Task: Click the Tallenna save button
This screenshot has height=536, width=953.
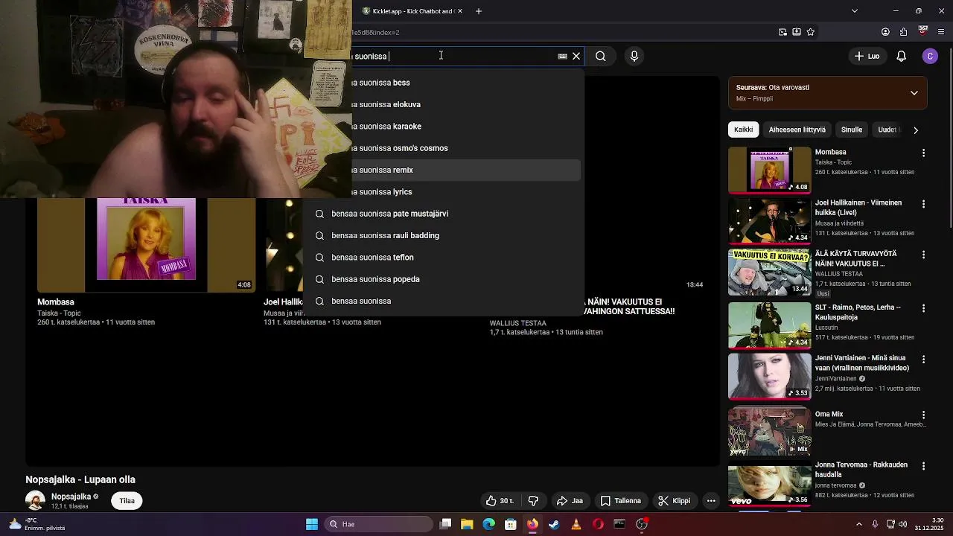Action: 621,501
